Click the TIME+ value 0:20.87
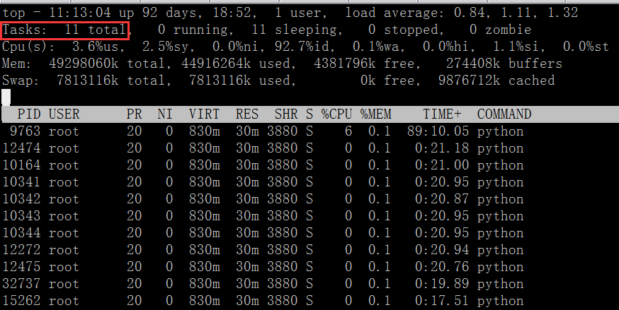619x310 pixels. (x=442, y=199)
